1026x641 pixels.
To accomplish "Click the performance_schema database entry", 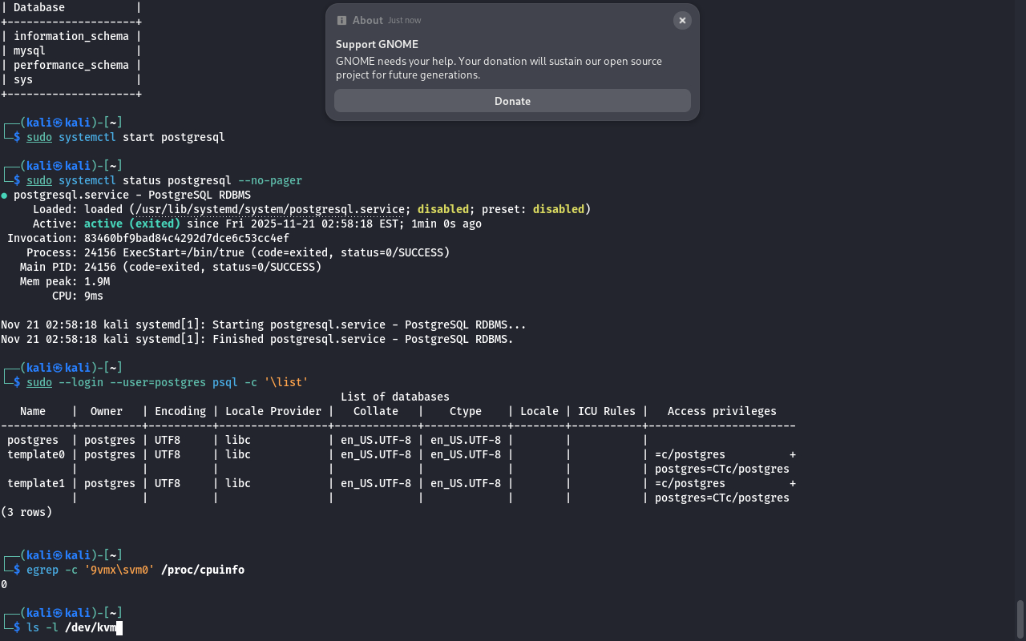I will pyautogui.click(x=71, y=65).
